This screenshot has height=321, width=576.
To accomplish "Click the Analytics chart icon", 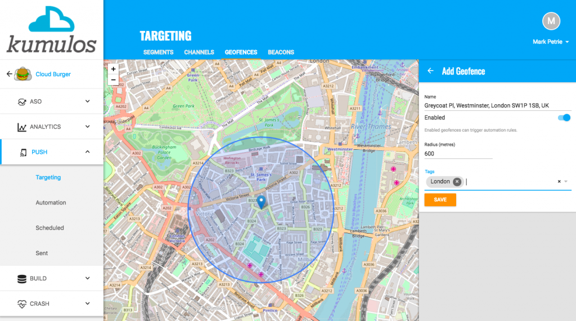I will [22, 127].
